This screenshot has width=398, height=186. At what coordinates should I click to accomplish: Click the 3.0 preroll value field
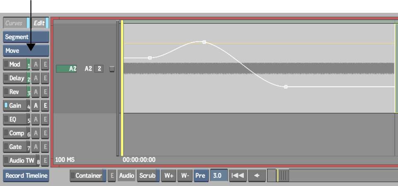point(218,175)
